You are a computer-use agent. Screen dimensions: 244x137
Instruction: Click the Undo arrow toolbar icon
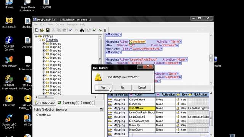71,30
